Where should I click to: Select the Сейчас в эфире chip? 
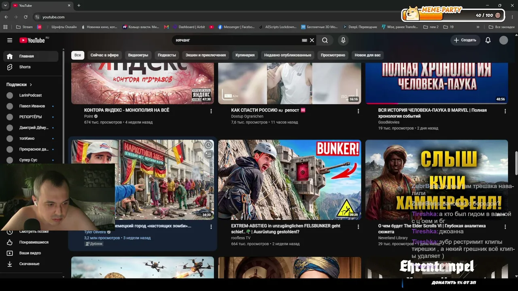pos(104,55)
